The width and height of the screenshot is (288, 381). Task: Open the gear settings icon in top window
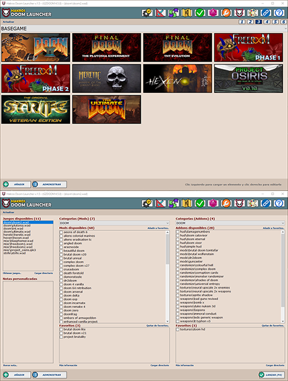pos(147,13)
